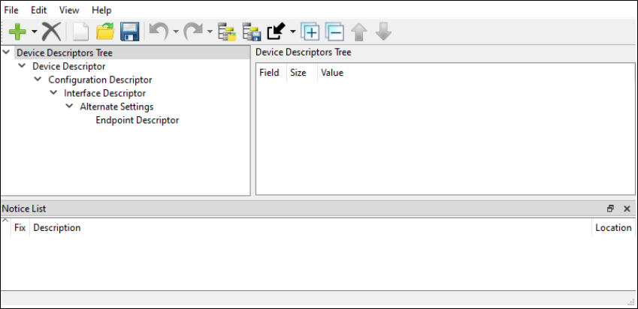The image size is (638, 309).
Task: Click the X Delete toolbar icon
Action: pyautogui.click(x=50, y=32)
